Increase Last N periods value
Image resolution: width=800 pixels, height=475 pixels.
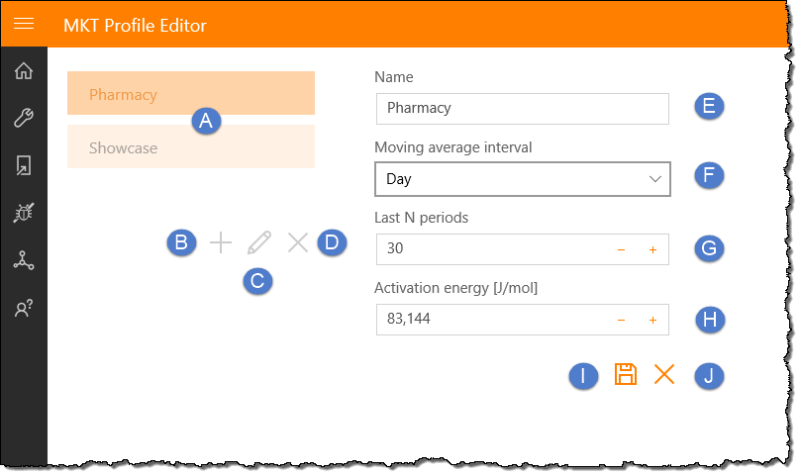click(x=652, y=250)
